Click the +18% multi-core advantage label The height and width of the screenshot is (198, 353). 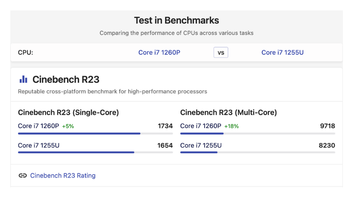(x=232, y=126)
